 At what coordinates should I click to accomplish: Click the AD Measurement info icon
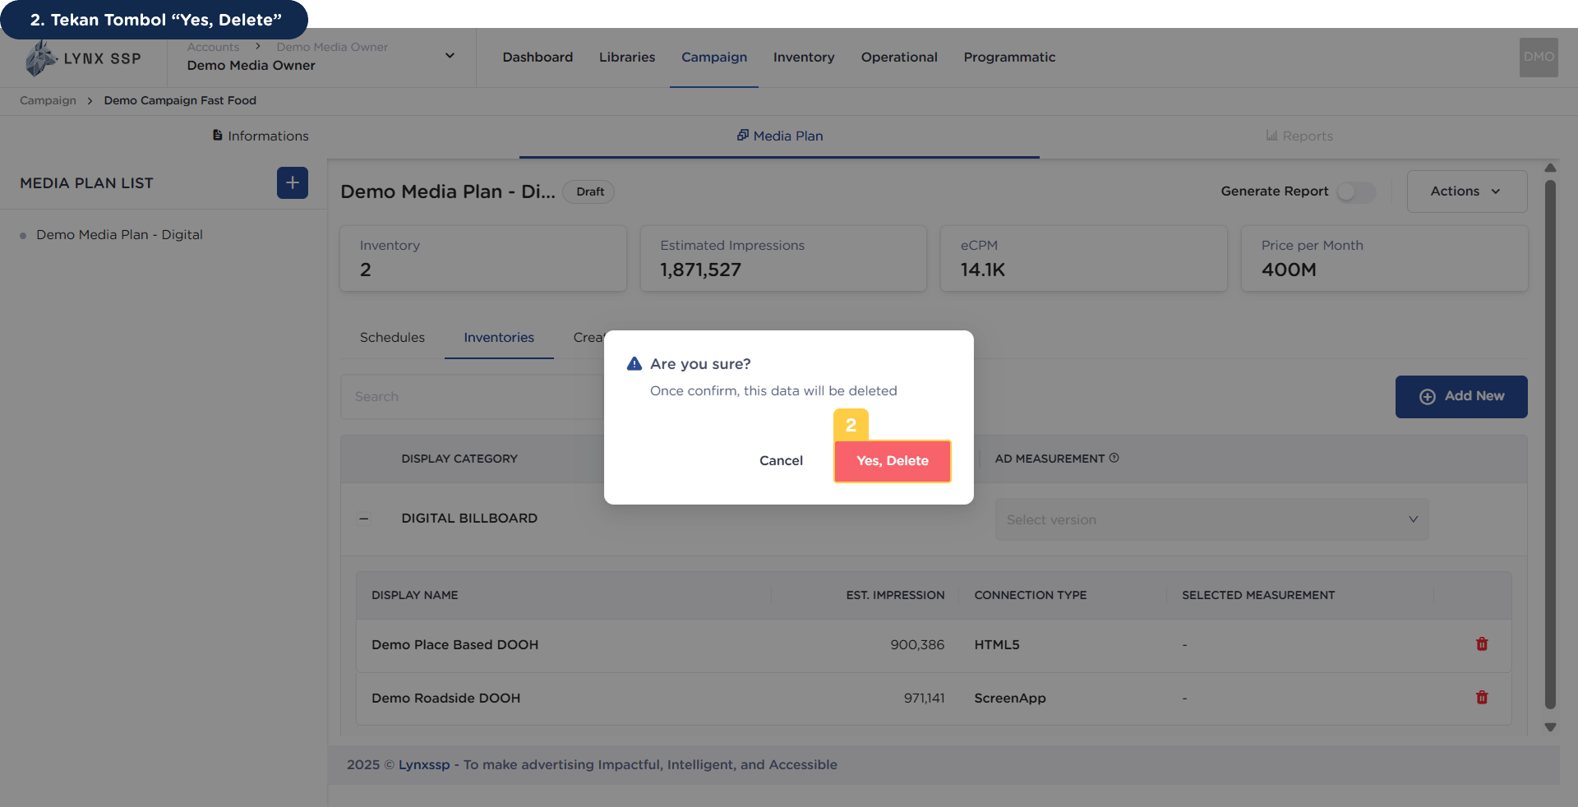pyautogui.click(x=1114, y=459)
